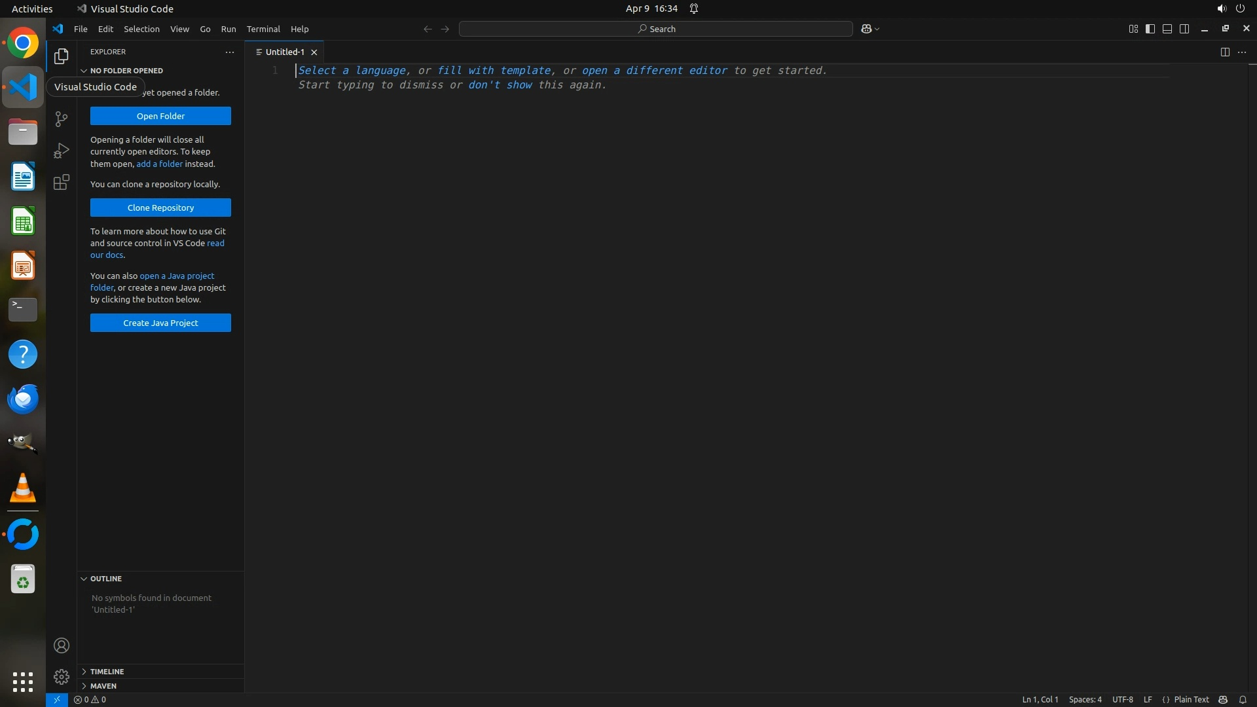Open the Terminal menu
The image size is (1257, 707).
pos(263,29)
